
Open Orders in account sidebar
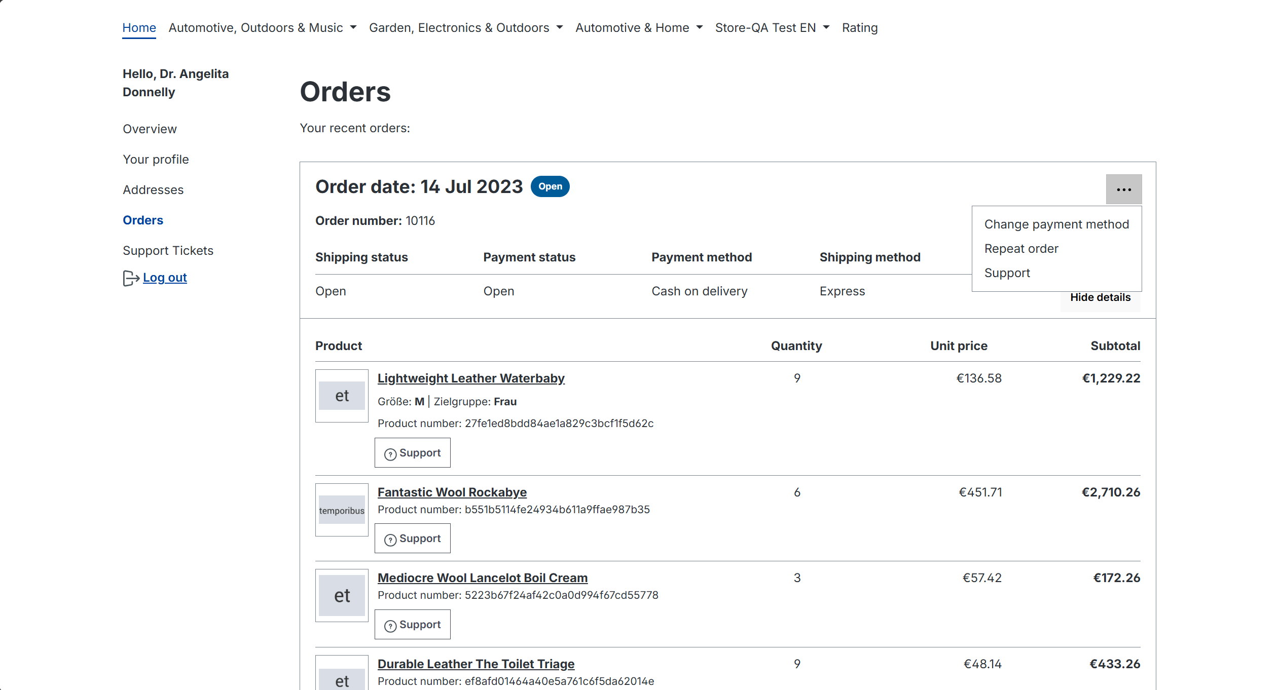coord(143,220)
